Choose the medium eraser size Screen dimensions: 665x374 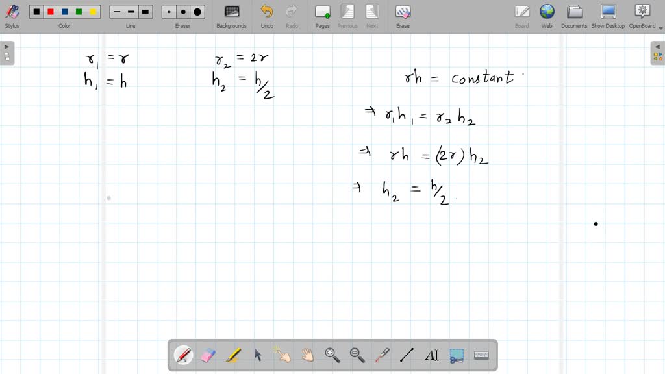click(x=183, y=12)
